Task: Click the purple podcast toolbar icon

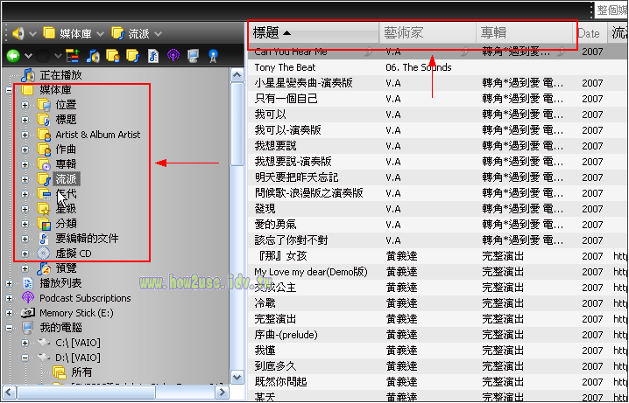Action: point(173,55)
